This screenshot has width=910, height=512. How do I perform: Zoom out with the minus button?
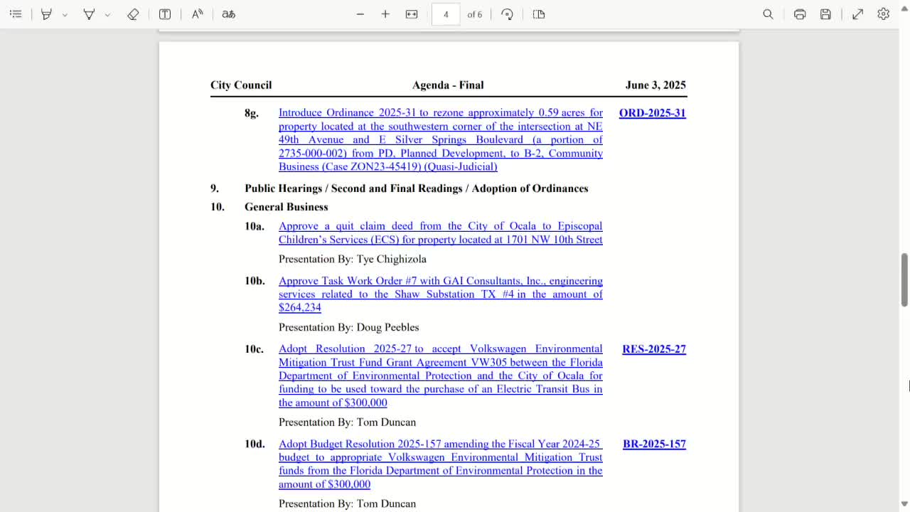[x=360, y=14]
